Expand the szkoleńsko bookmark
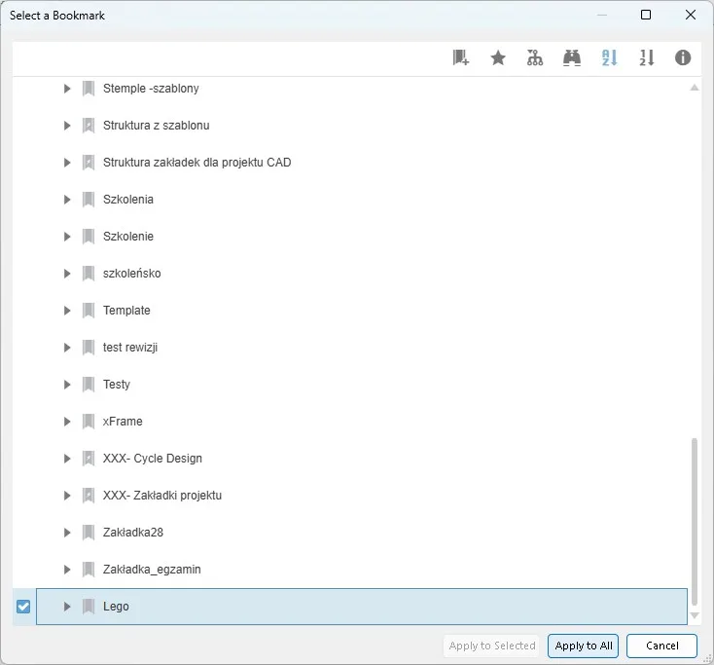Viewport: 714px width, 665px height. pos(67,274)
